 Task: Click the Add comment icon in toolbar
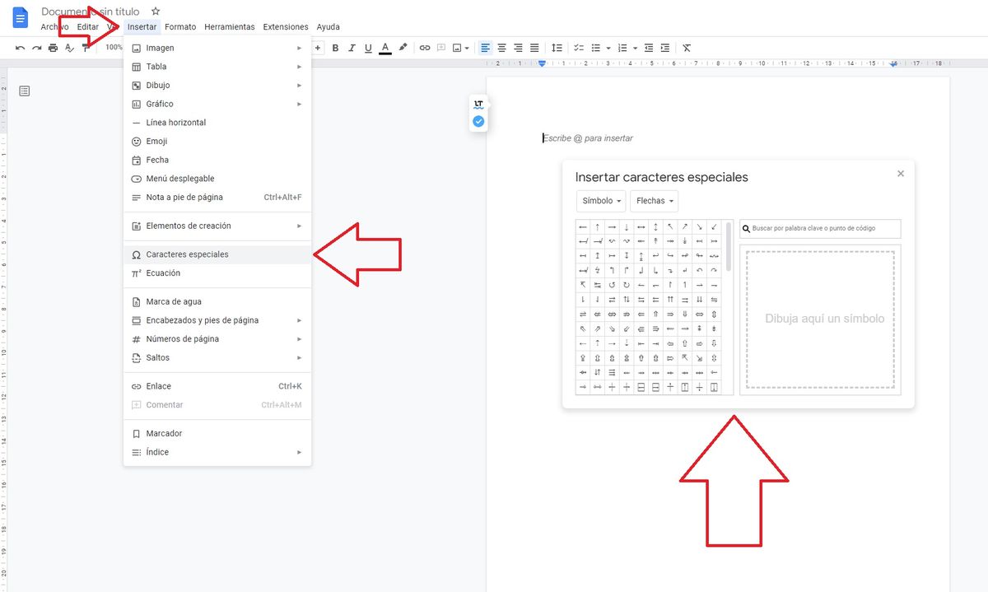coord(442,47)
